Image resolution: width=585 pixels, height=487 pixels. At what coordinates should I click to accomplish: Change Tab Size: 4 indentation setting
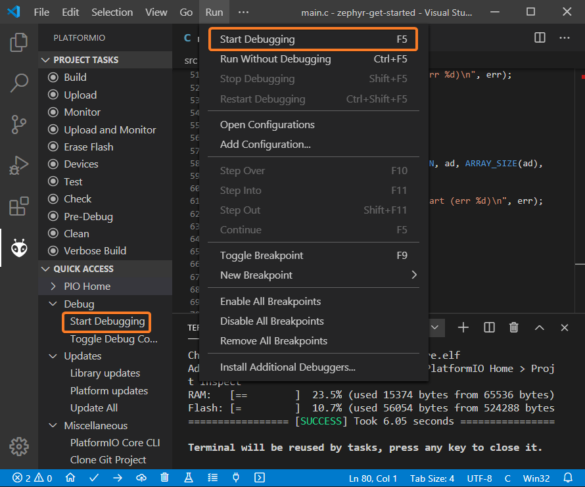(432, 478)
